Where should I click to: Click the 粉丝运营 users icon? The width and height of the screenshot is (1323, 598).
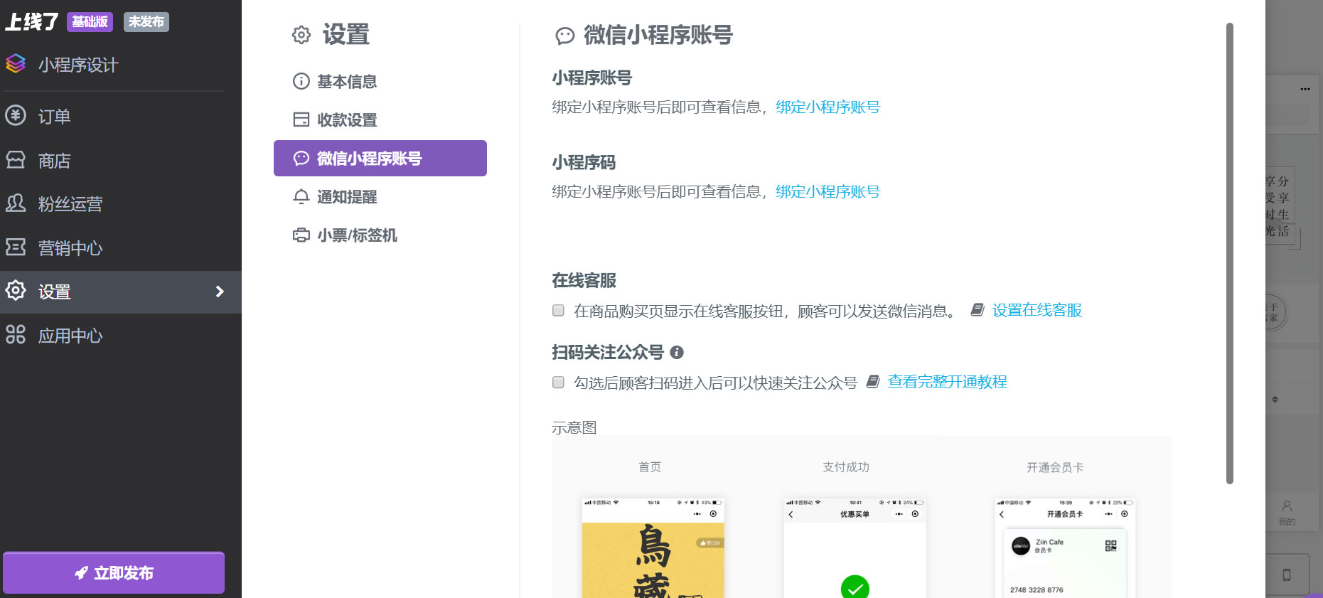click(x=16, y=203)
